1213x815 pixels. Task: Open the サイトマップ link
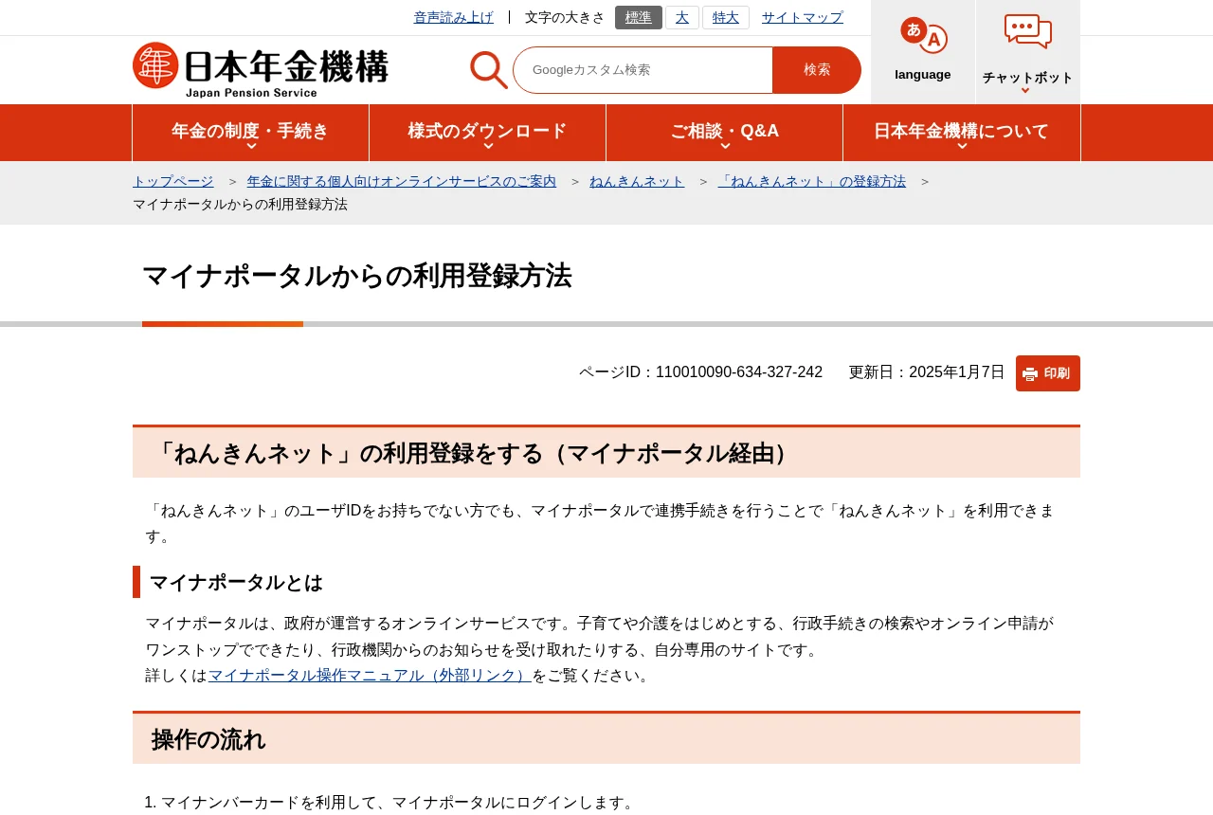[803, 17]
